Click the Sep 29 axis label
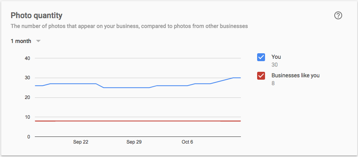The height and width of the screenshot is (157, 358). click(134, 142)
